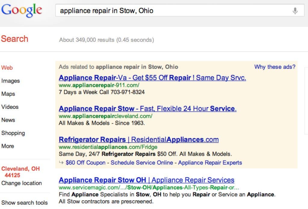Click Change location link
This screenshot has width=308, height=209.
point(22,183)
